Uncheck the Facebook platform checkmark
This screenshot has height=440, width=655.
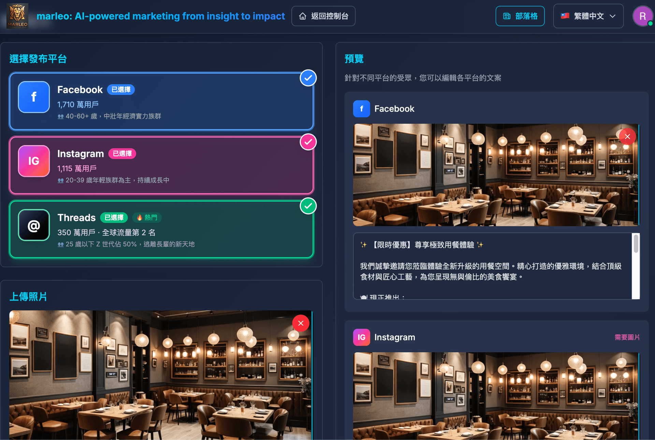(x=308, y=78)
